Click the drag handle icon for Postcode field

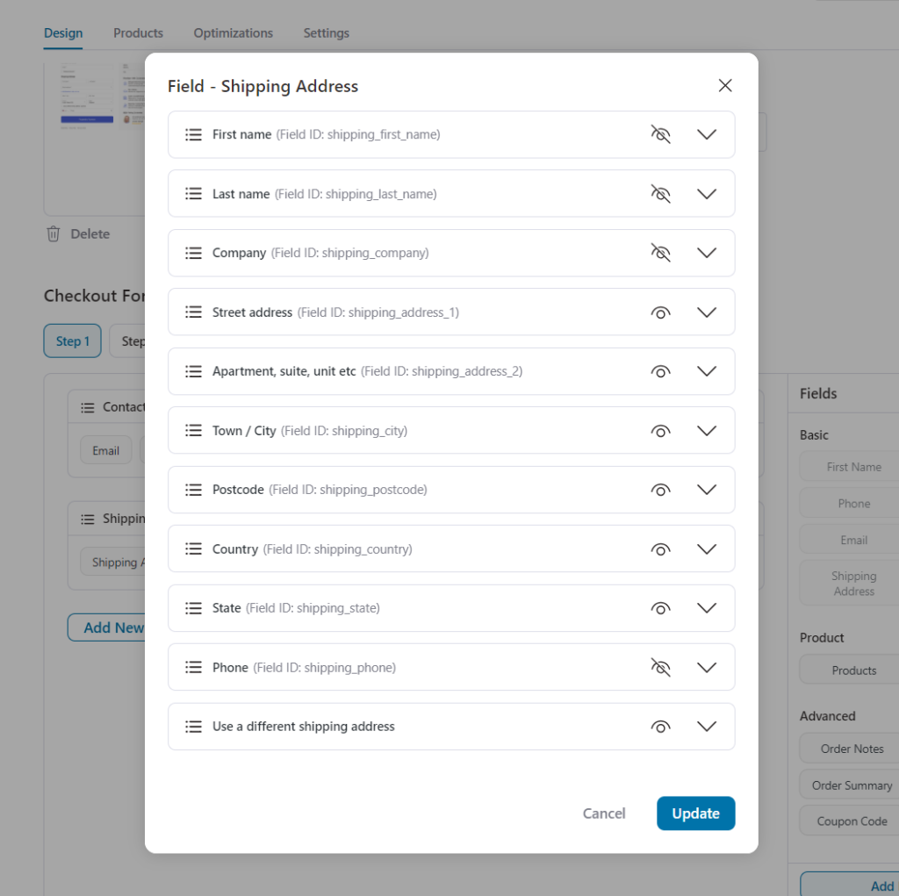193,490
